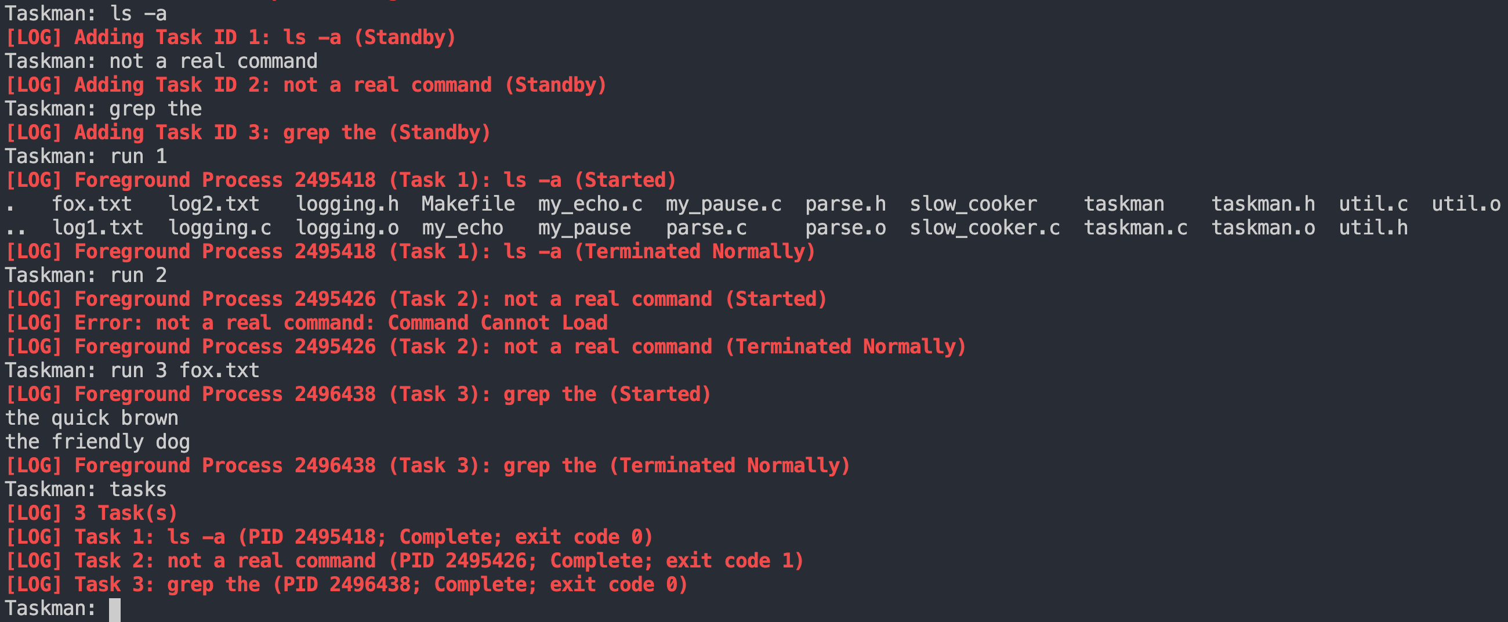
Task: Click taskman.h in the directory listing
Action: (1263, 204)
